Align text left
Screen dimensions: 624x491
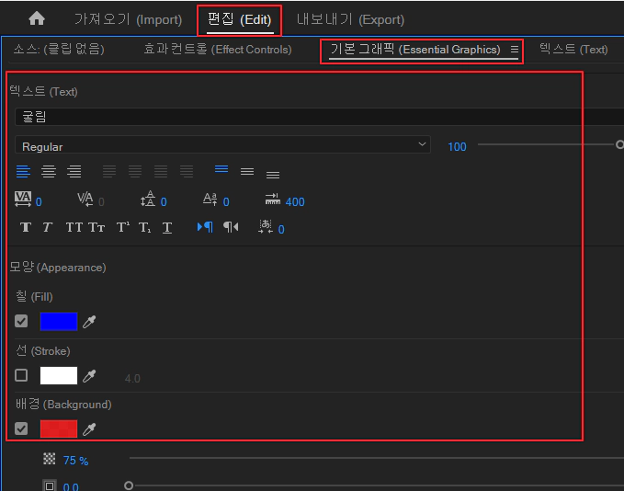(x=23, y=172)
